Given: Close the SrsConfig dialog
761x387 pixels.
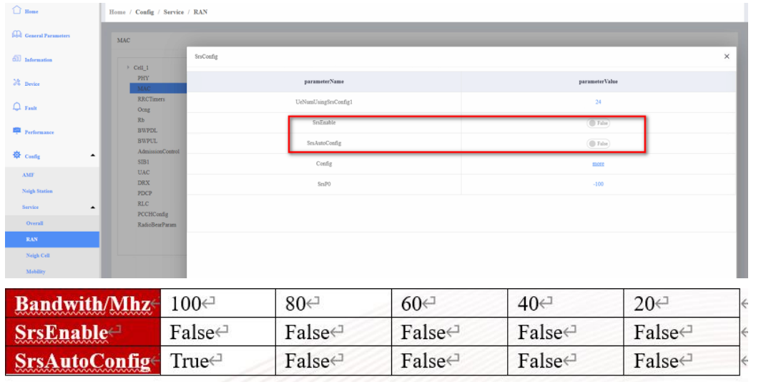Looking at the screenshot, I should [x=727, y=57].
